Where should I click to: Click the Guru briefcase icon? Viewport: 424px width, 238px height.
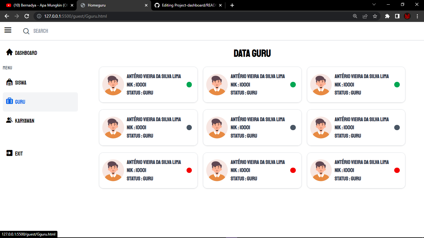coord(9,102)
